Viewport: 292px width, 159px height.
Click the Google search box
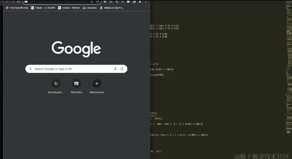[76, 69]
